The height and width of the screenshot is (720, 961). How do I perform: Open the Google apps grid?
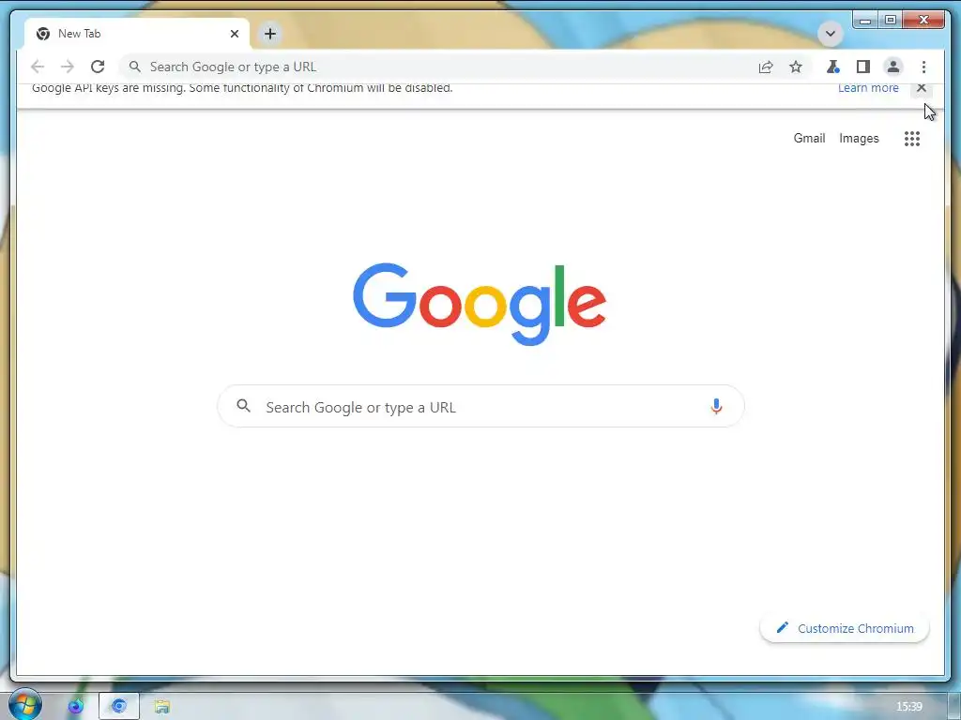click(x=912, y=139)
